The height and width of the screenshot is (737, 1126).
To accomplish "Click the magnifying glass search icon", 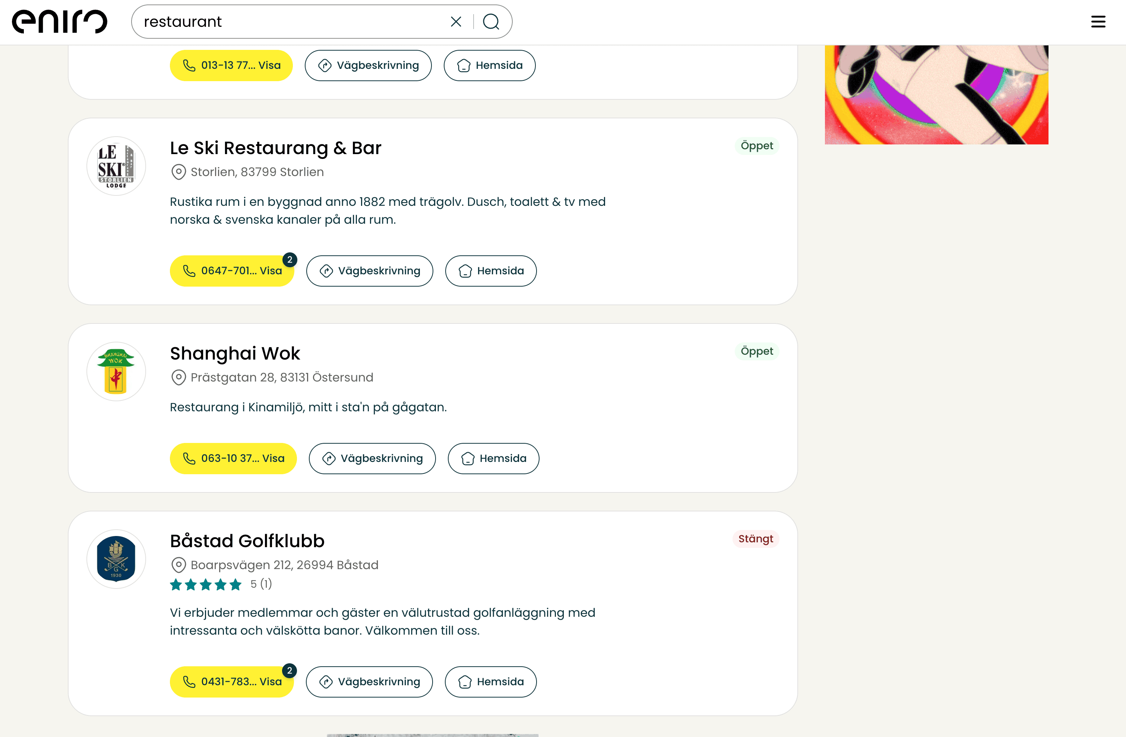I will point(491,22).
